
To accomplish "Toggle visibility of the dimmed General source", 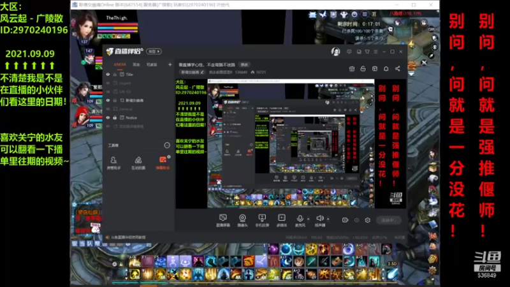I will pos(108,109).
